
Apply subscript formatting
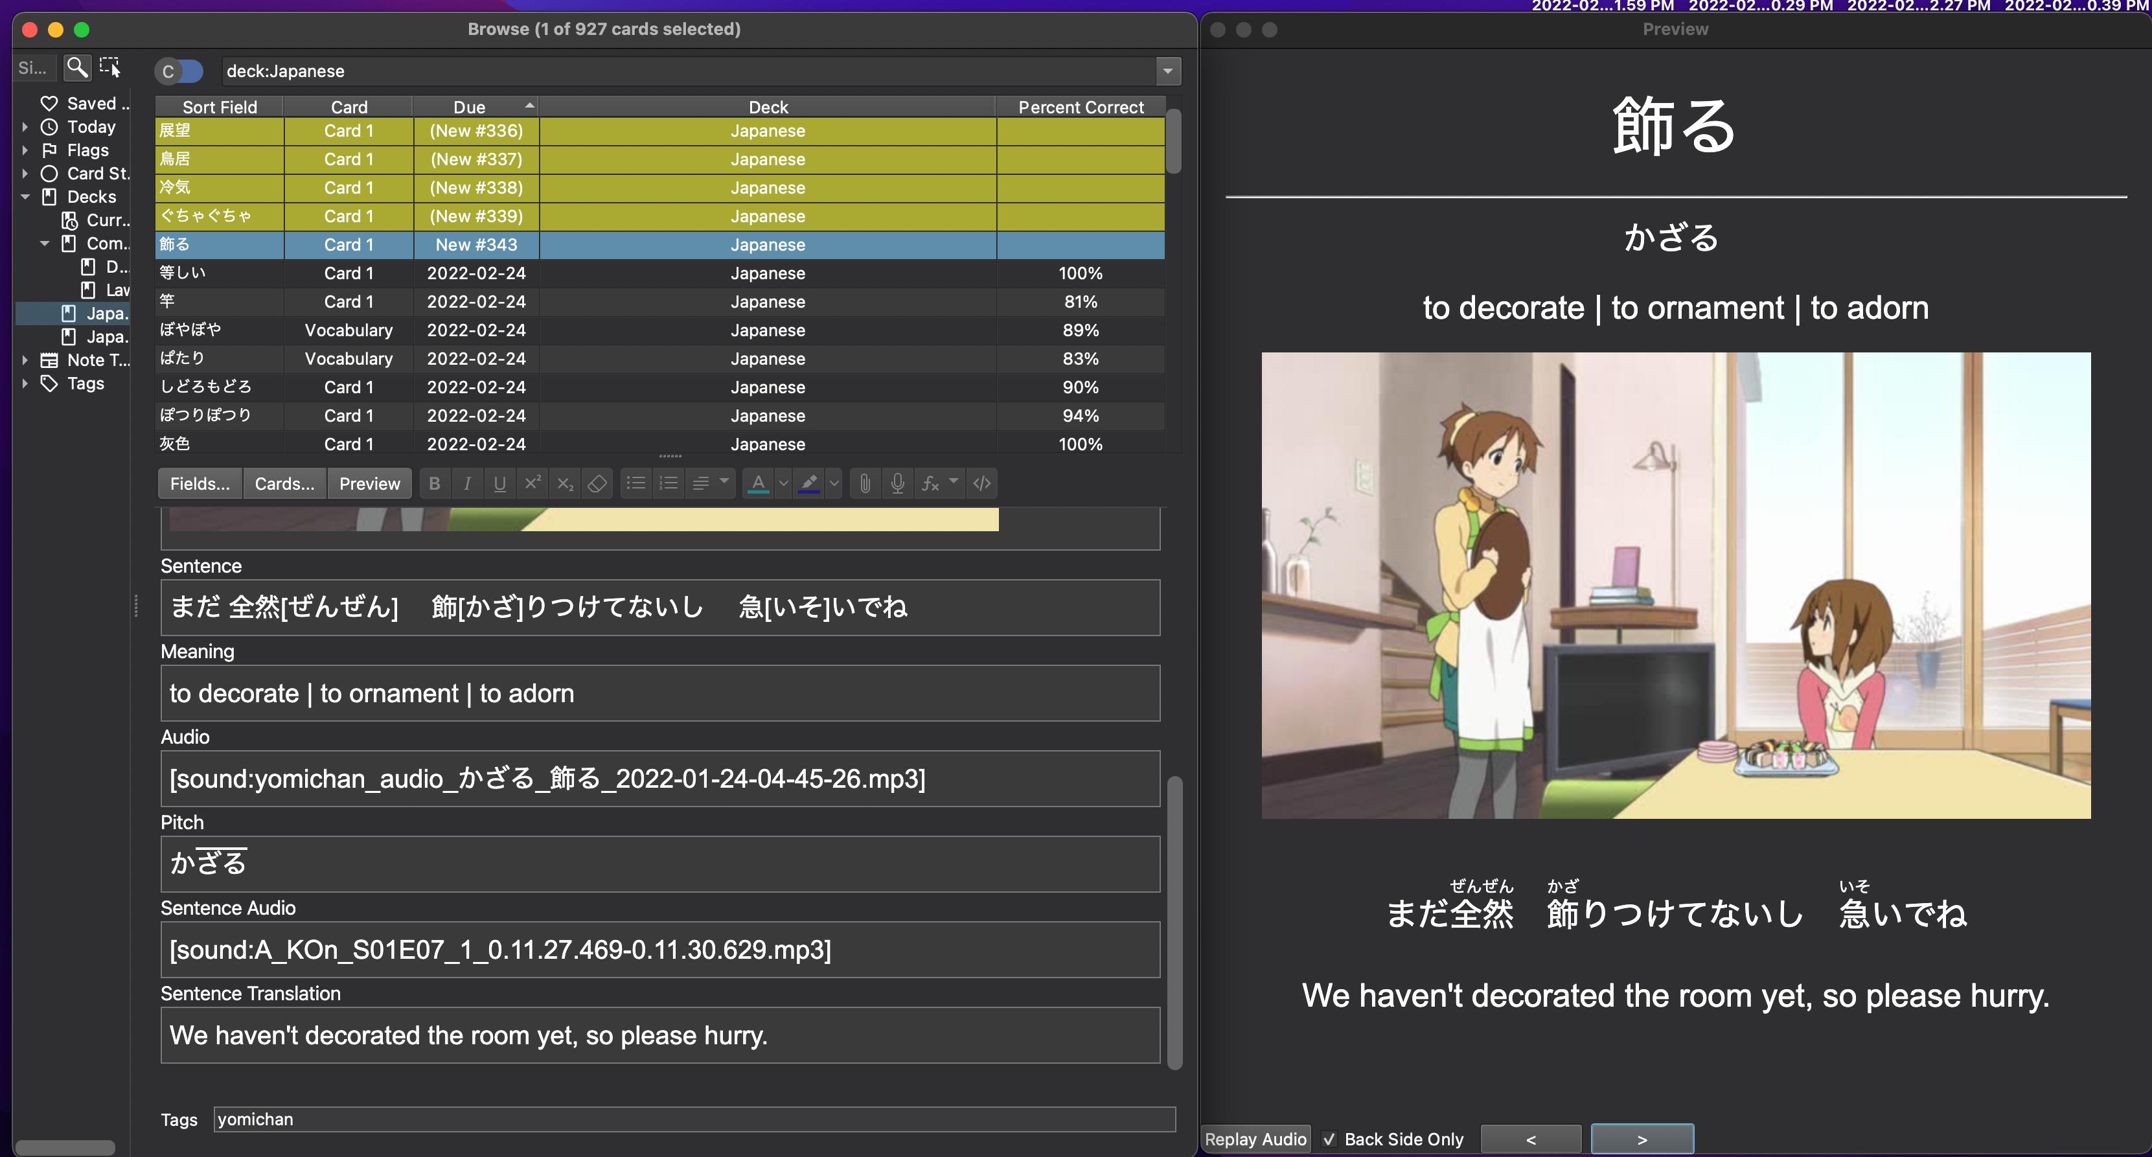coord(565,484)
